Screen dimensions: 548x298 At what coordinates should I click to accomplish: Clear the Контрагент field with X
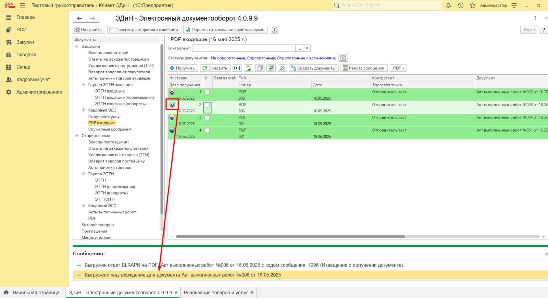[307, 48]
